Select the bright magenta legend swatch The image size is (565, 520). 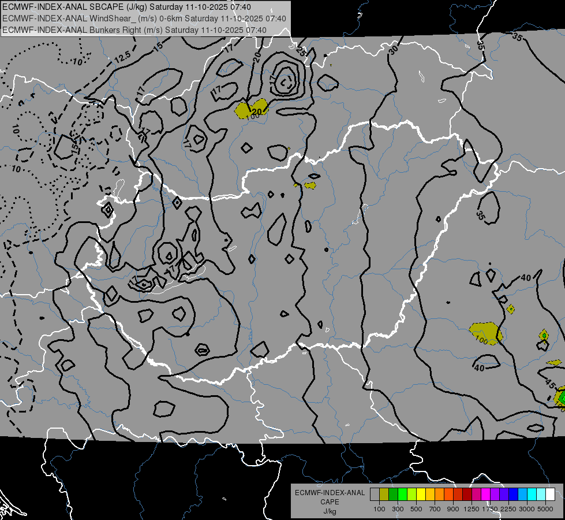[x=486, y=494]
